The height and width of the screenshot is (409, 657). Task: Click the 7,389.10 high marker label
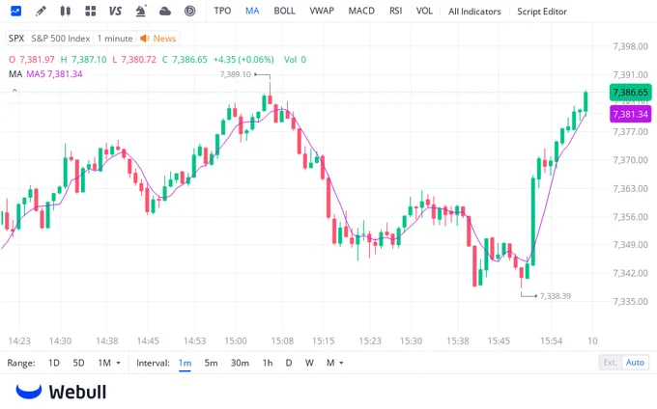236,74
